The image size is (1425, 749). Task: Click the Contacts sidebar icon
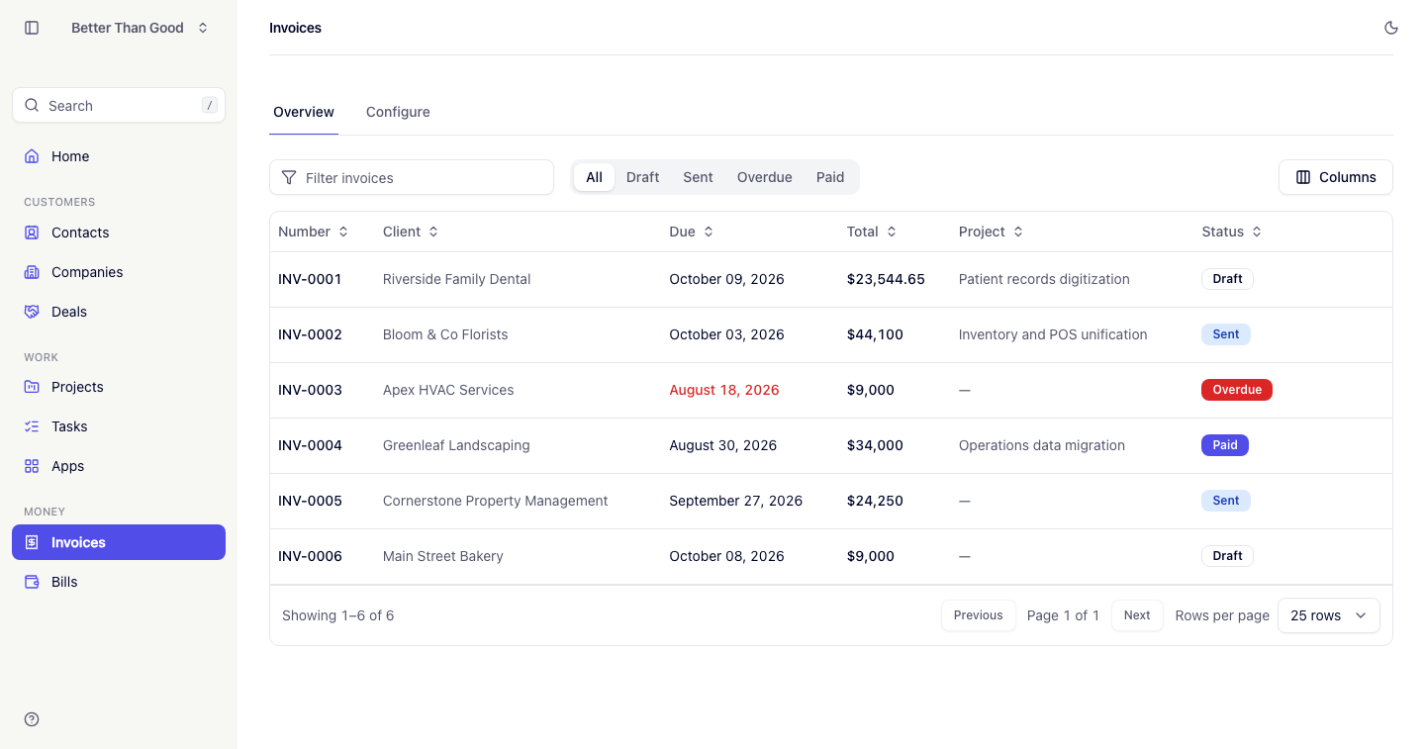pos(32,233)
